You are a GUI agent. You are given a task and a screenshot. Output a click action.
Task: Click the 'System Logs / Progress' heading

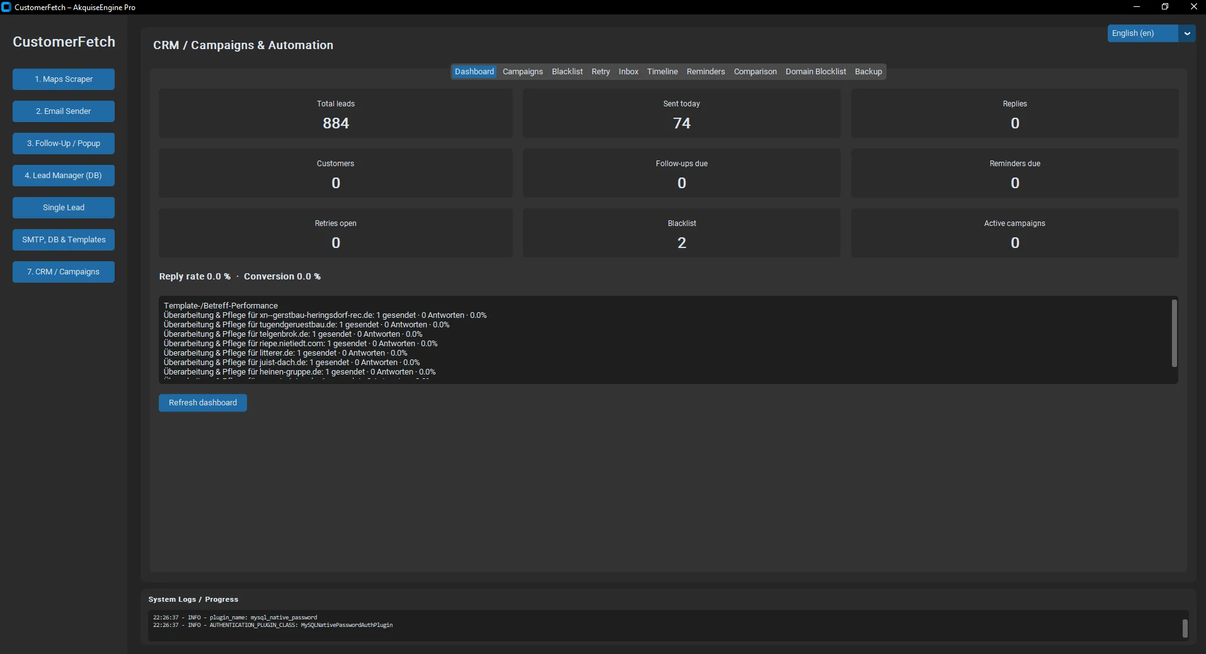click(x=193, y=599)
